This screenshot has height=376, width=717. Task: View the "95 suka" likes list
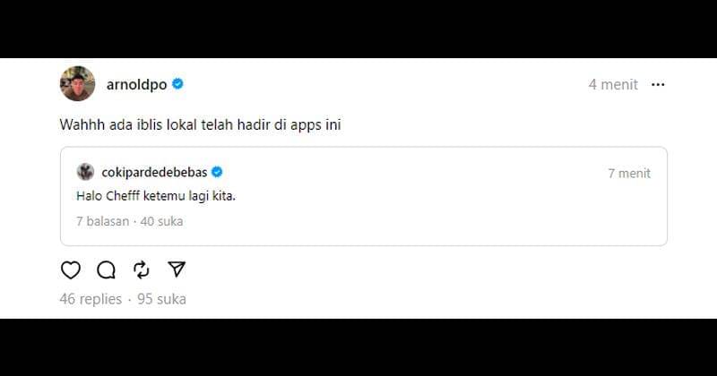[161, 299]
